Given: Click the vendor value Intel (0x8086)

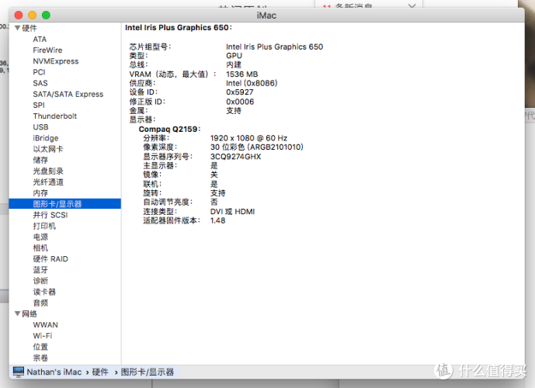Looking at the screenshot, I should [252, 83].
